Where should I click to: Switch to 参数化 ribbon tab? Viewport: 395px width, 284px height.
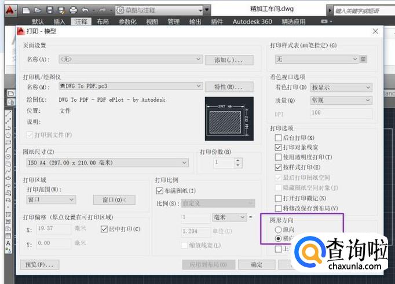pos(127,21)
